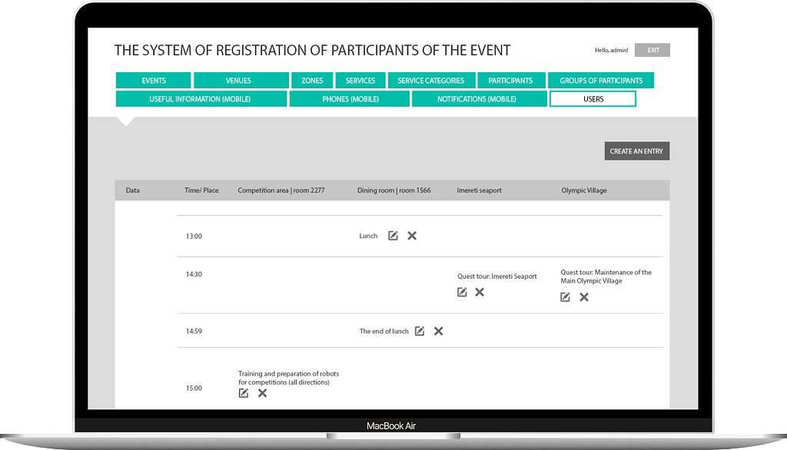The image size is (787, 450).
Task: Click Competition area | room 2277 header
Action: click(281, 190)
